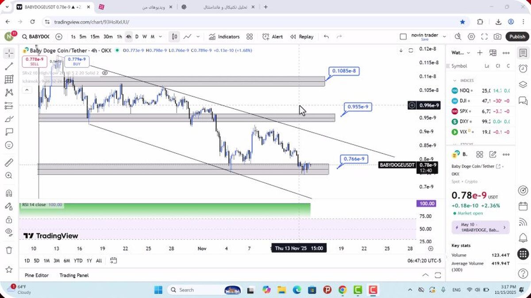The image size is (531, 298).
Task: Toggle lock all drawings
Action: point(9,220)
